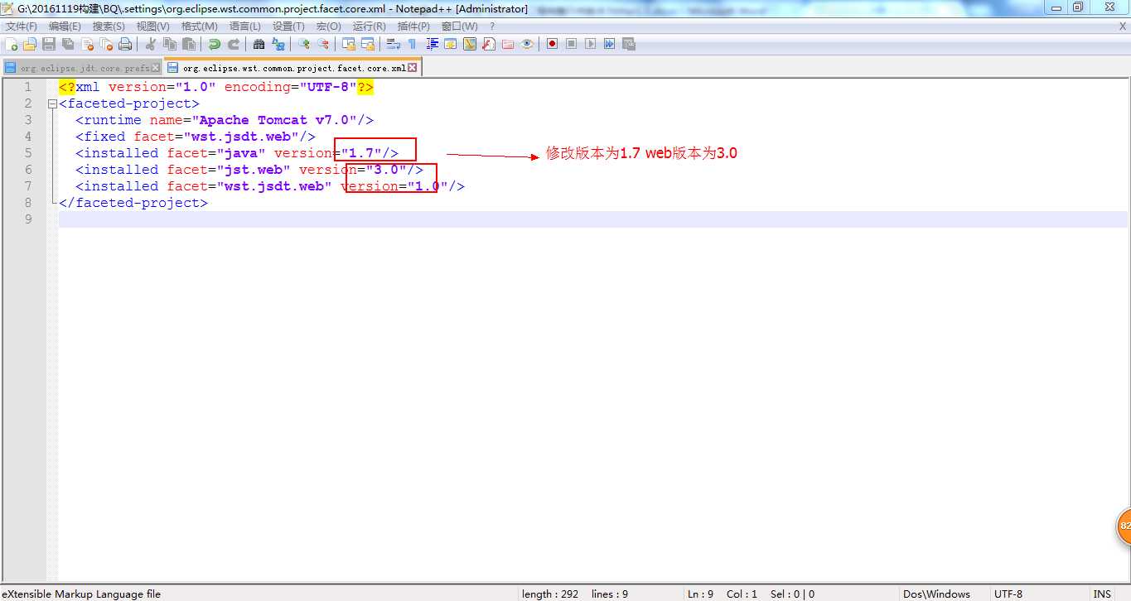This screenshot has width=1131, height=601.
Task: Create a new file with New icon
Action: point(11,44)
